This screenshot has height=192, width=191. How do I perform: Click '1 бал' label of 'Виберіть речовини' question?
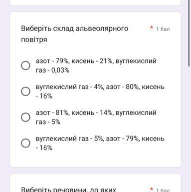[163, 190]
